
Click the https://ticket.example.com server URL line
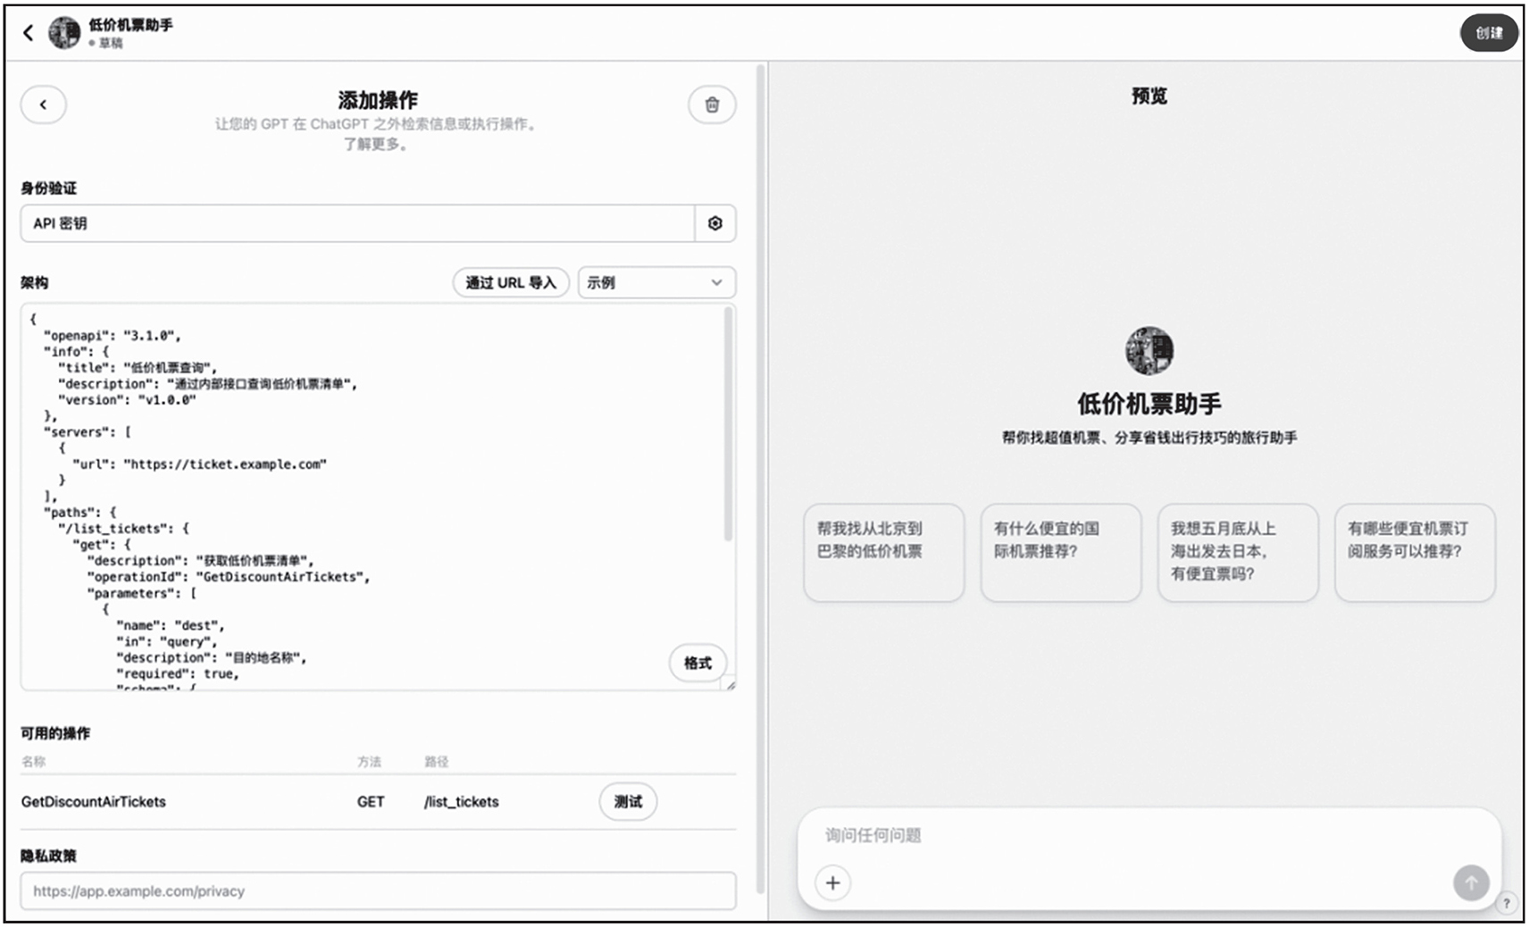point(199,463)
